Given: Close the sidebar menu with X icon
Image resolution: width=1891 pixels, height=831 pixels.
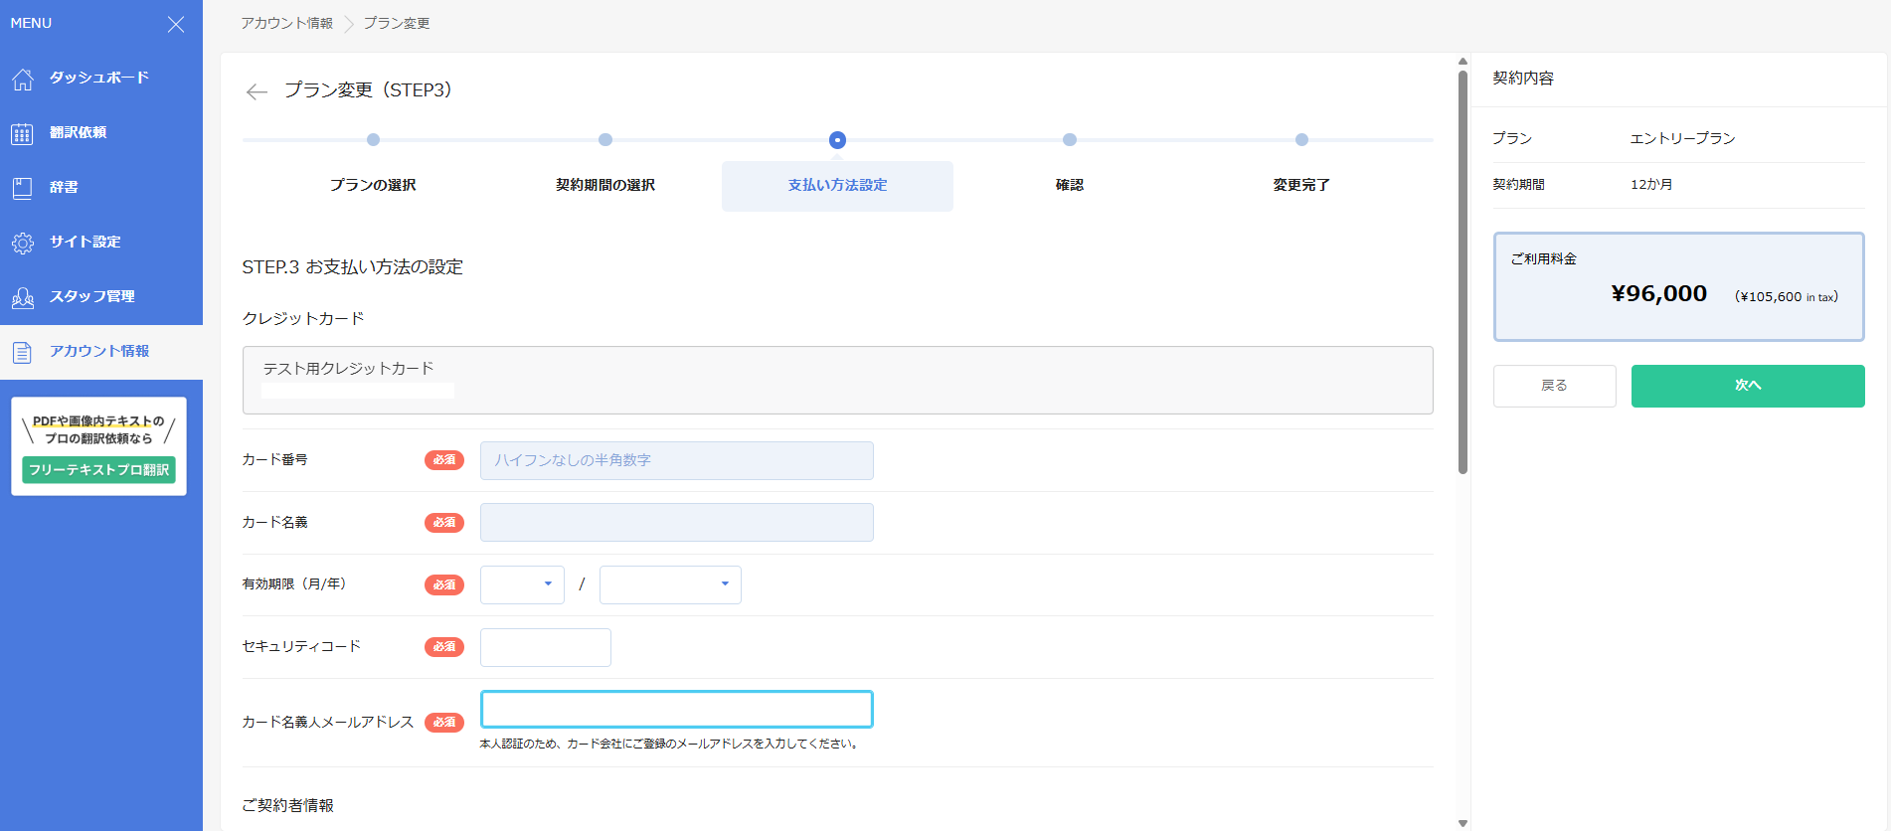Looking at the screenshot, I should tap(176, 24).
